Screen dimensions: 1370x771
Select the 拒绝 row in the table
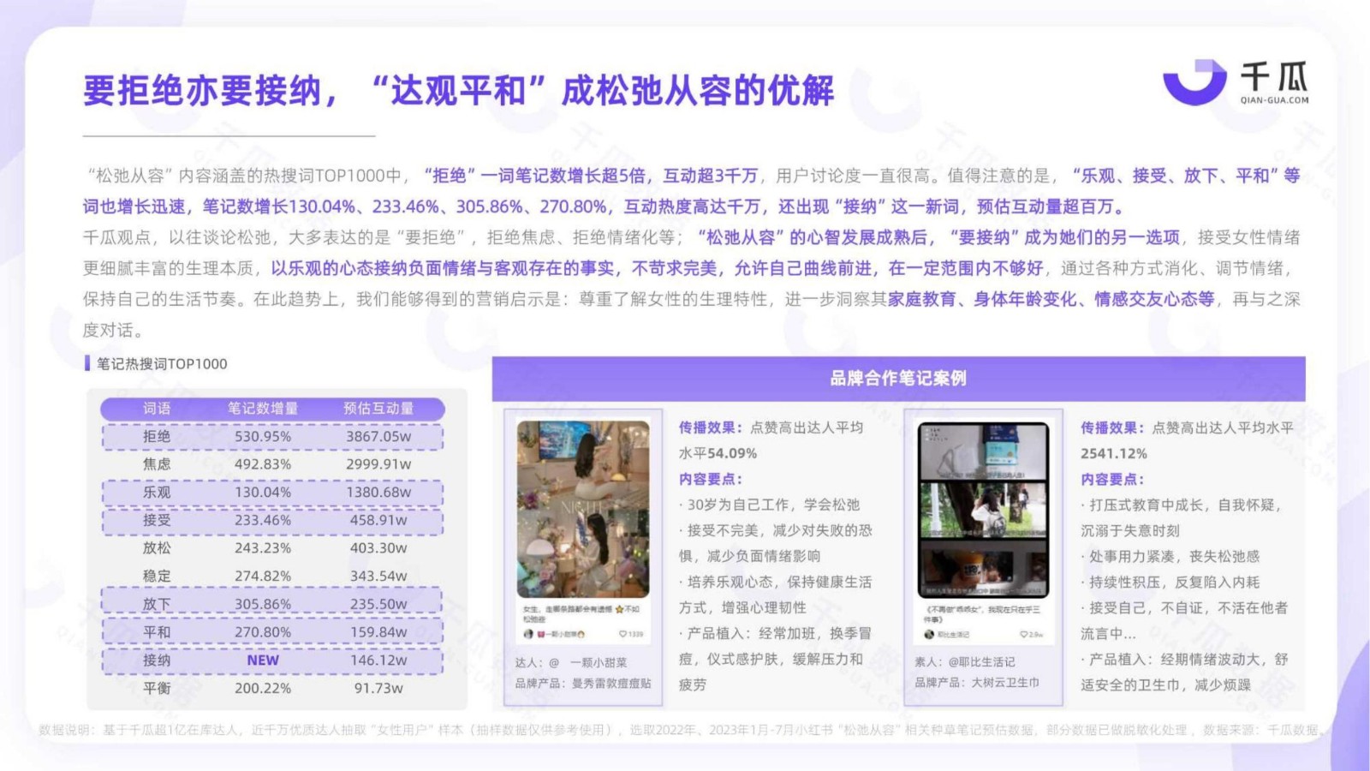coord(272,437)
